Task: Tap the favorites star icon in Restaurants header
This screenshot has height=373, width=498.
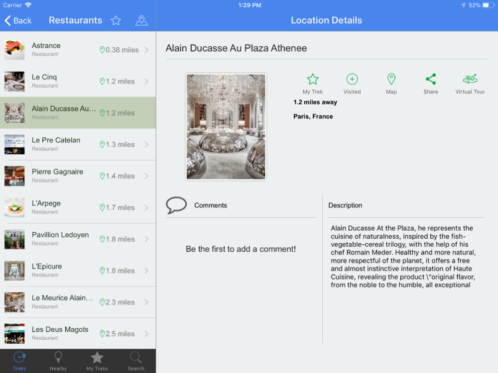Action: click(x=116, y=20)
